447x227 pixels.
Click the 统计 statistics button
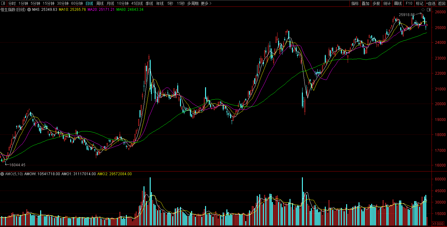[x=387, y=3]
